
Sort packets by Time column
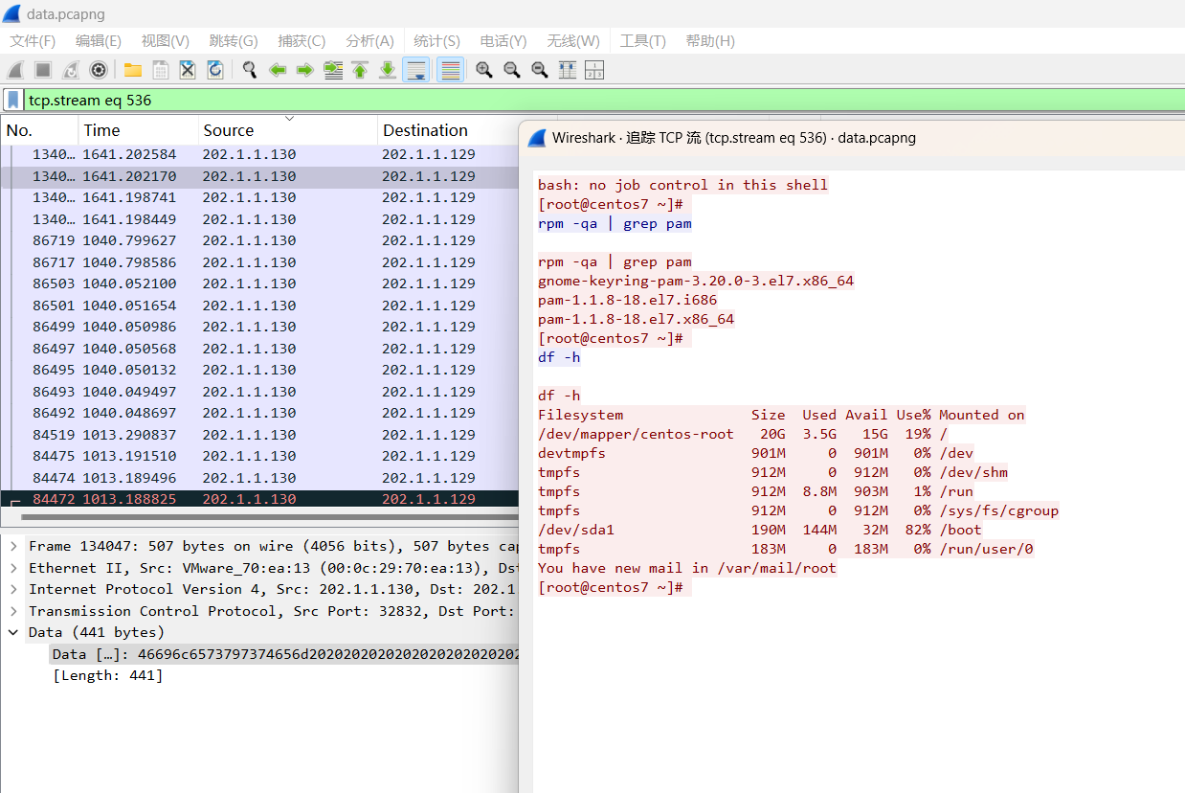coord(139,130)
